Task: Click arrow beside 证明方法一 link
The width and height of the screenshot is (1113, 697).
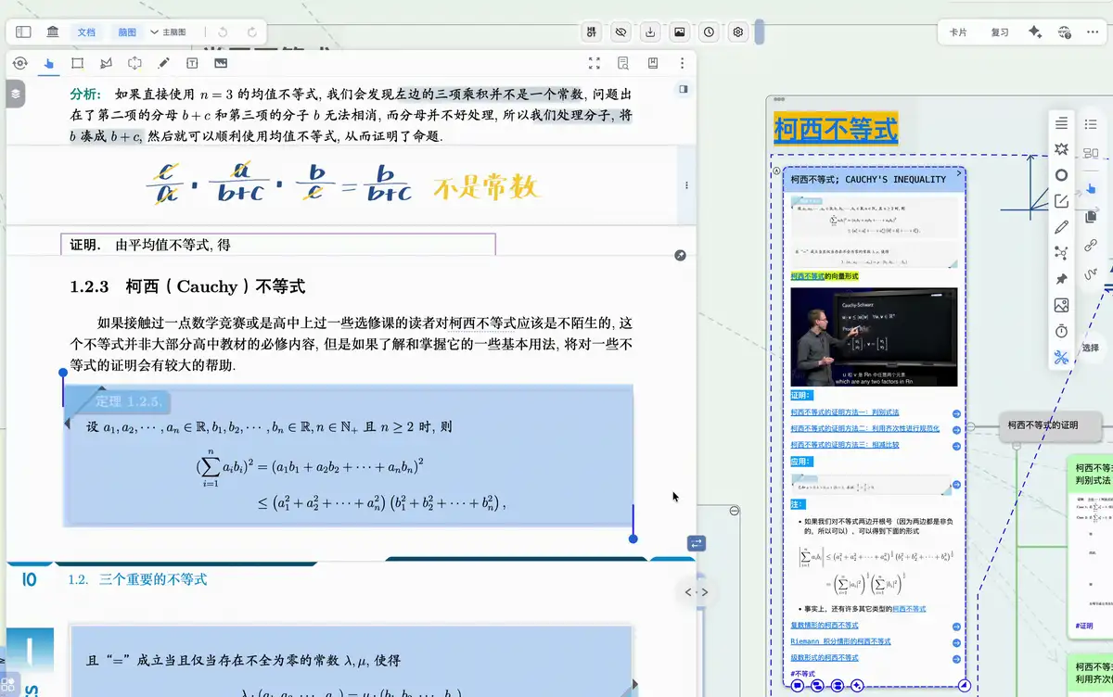Action: [956, 413]
